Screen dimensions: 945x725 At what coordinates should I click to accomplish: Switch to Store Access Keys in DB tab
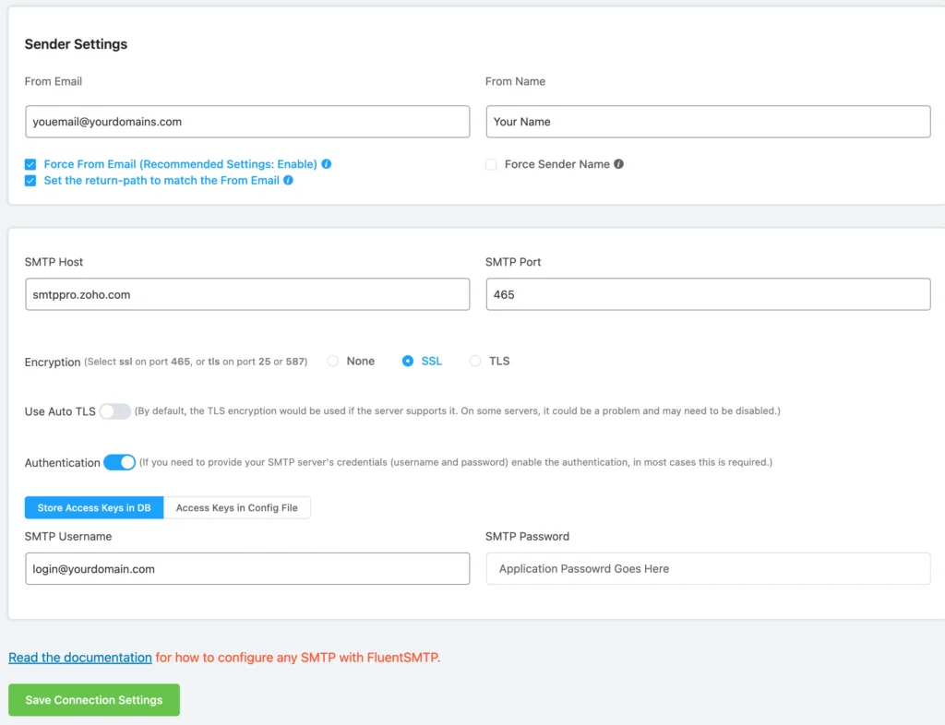pyautogui.click(x=94, y=507)
